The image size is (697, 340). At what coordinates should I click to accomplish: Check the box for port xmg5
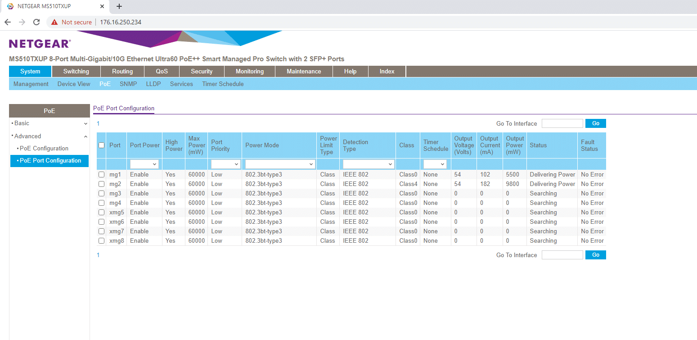click(x=101, y=212)
